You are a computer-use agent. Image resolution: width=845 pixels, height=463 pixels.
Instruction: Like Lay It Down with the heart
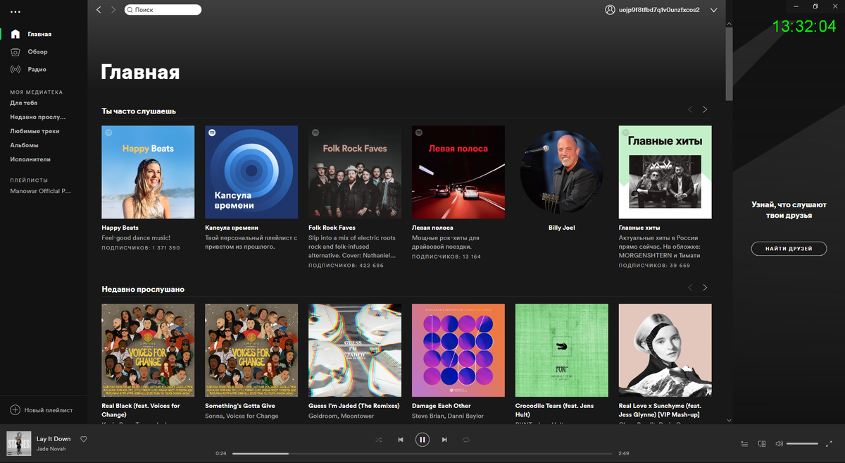(x=84, y=439)
